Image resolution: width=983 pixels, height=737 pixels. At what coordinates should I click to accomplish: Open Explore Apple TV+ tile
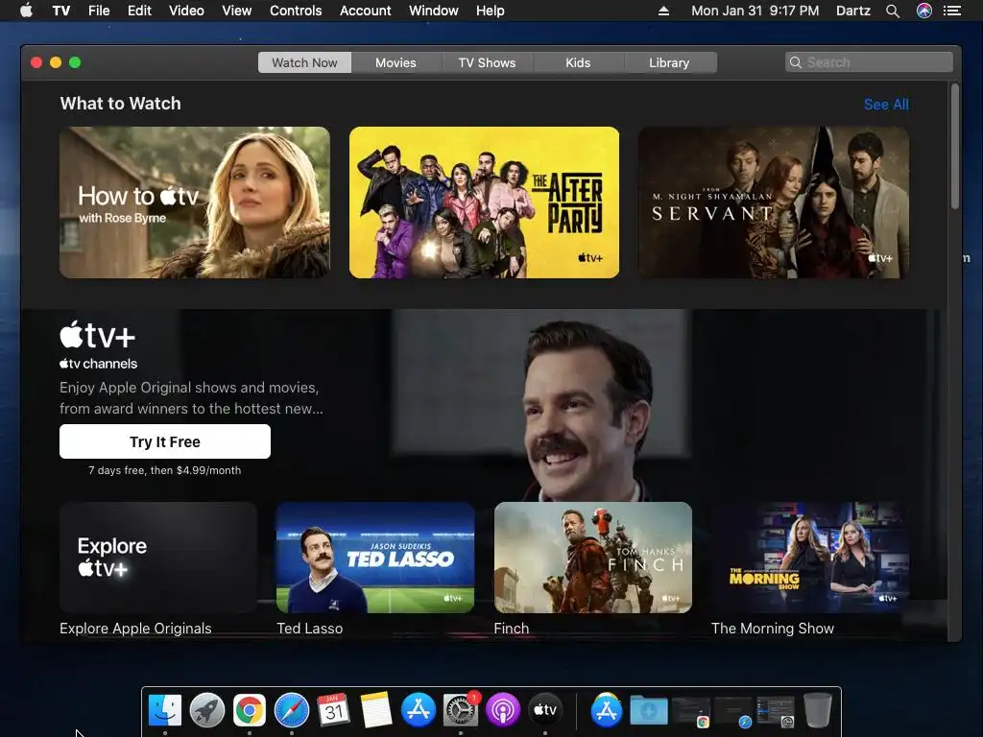[x=158, y=558]
